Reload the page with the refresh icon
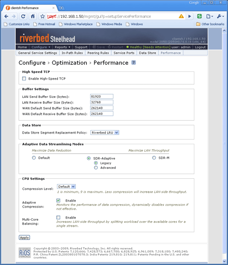The width and height of the screenshot is (228, 265). pyautogui.click(x=23, y=17)
